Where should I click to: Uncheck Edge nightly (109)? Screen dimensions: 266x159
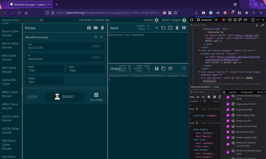tap(228, 115)
